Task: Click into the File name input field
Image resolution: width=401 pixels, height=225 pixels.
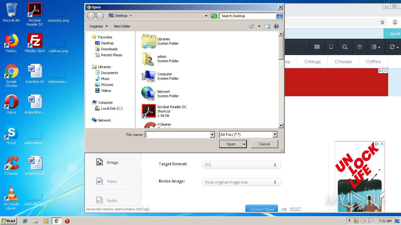Action: coord(178,135)
